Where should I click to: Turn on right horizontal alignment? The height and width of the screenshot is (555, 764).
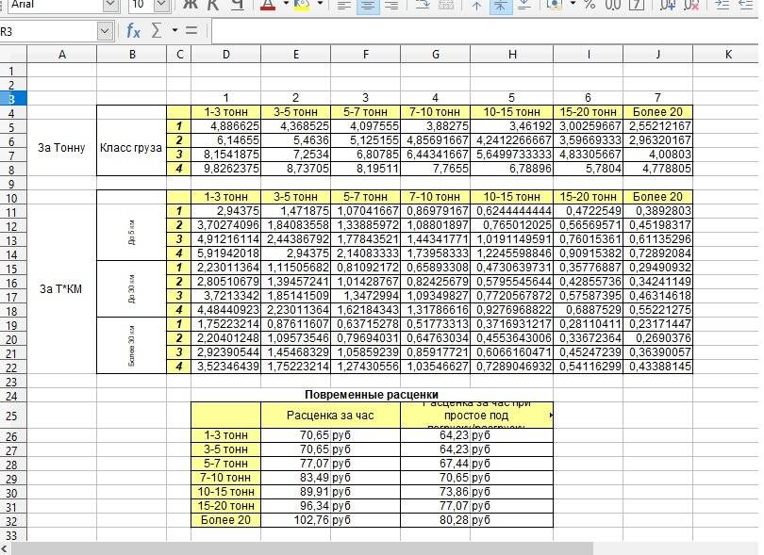click(x=391, y=5)
